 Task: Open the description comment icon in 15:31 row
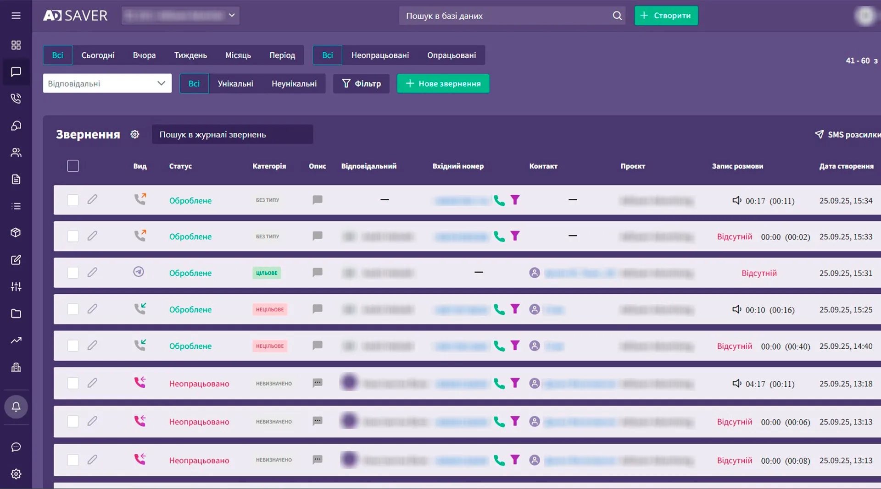[x=318, y=272]
